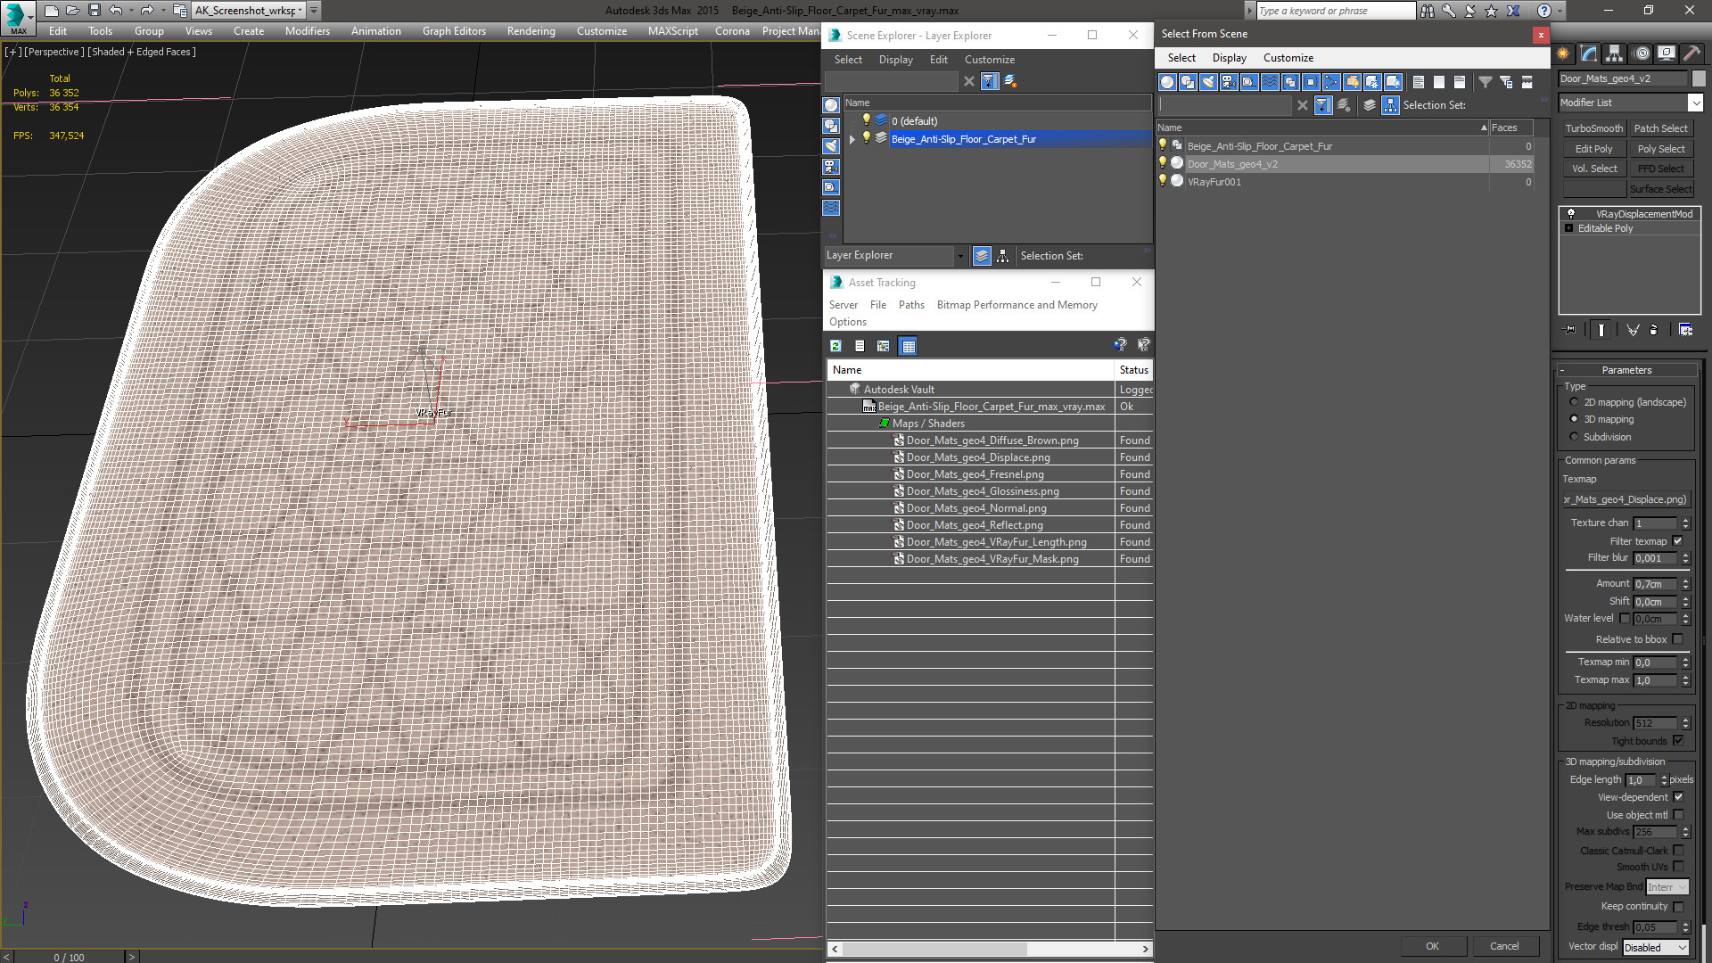Open the Create tab in the command panel
This screenshot has height=963, width=1712.
point(1563,53)
